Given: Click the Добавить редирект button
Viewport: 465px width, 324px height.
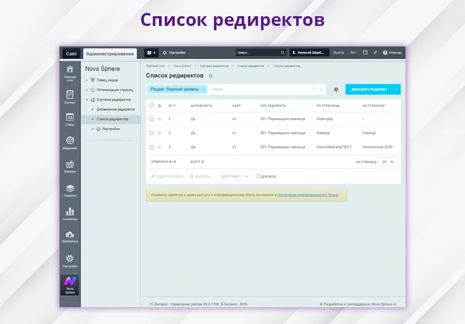Looking at the screenshot, I should pyautogui.click(x=369, y=89).
